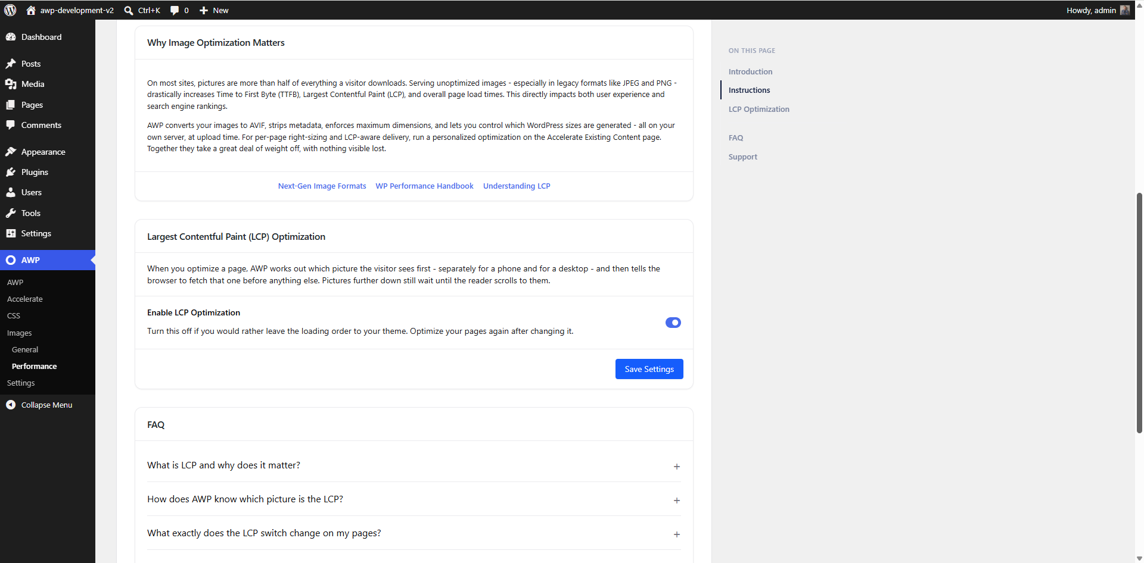Click the Dashboard gauge icon
1144x563 pixels.
11,37
